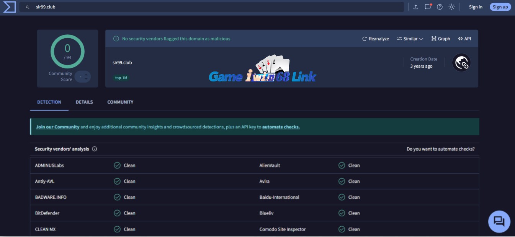Click the Community Score vote control
This screenshot has width=515, height=237.
click(x=83, y=76)
